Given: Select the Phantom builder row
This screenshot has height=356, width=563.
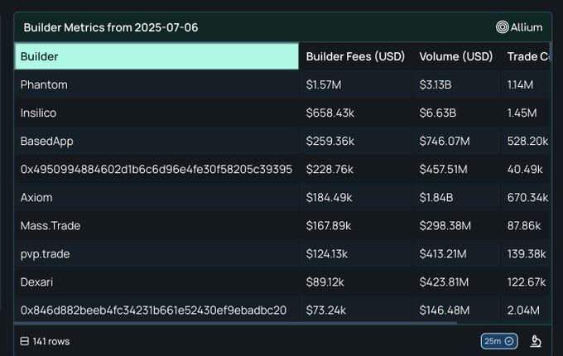Looking at the screenshot, I should coord(282,84).
